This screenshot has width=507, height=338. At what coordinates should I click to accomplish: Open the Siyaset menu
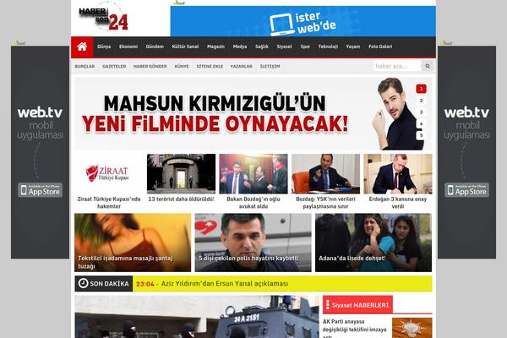pyautogui.click(x=284, y=46)
